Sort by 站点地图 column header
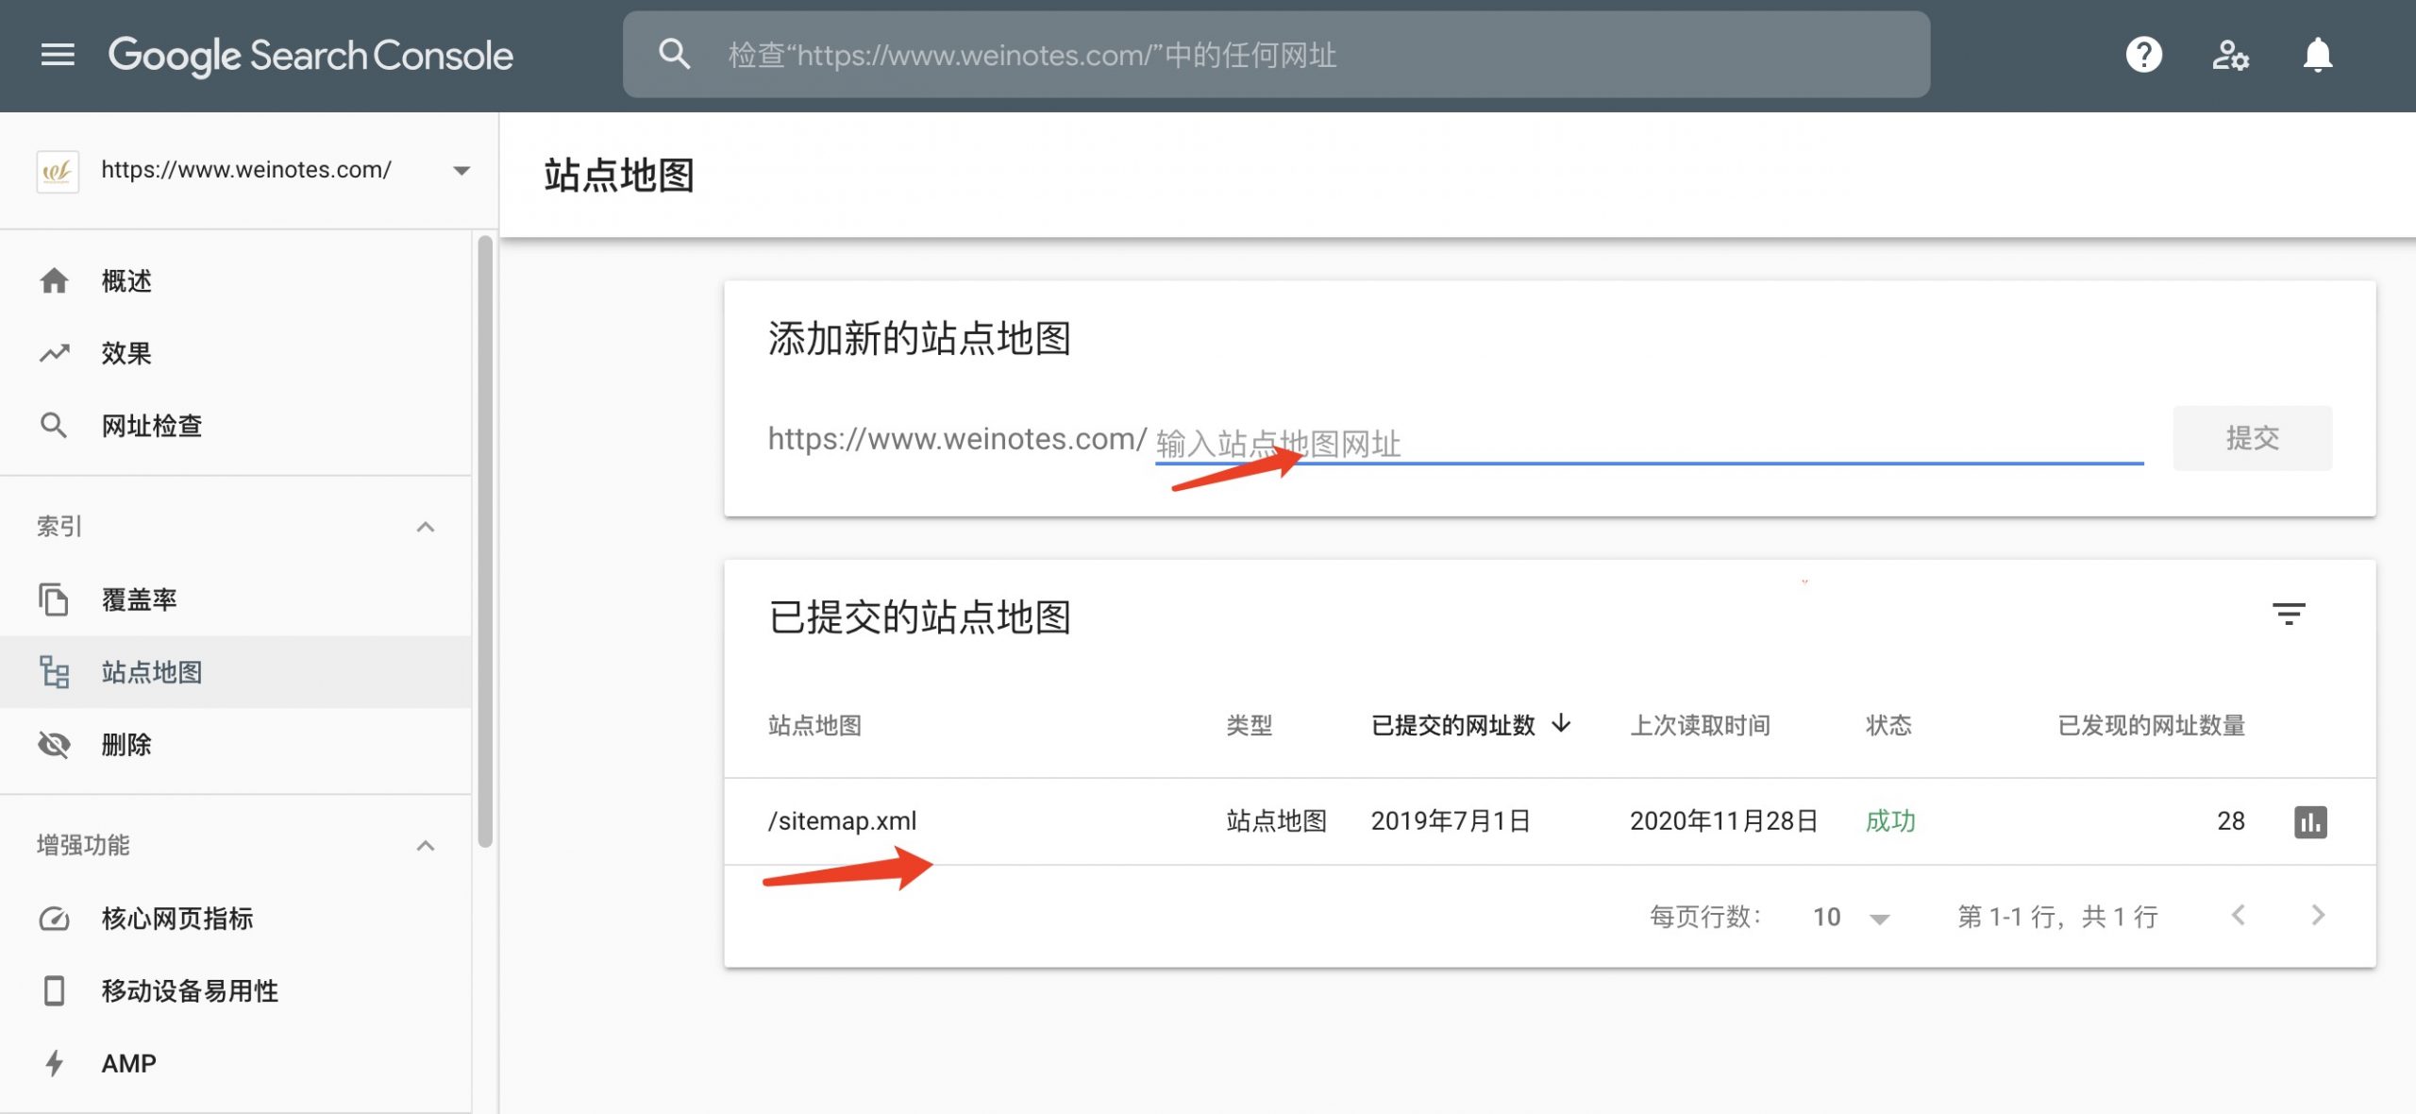 [x=814, y=725]
